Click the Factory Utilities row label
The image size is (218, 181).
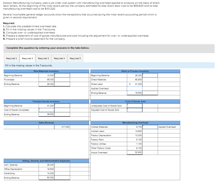(98, 144)
